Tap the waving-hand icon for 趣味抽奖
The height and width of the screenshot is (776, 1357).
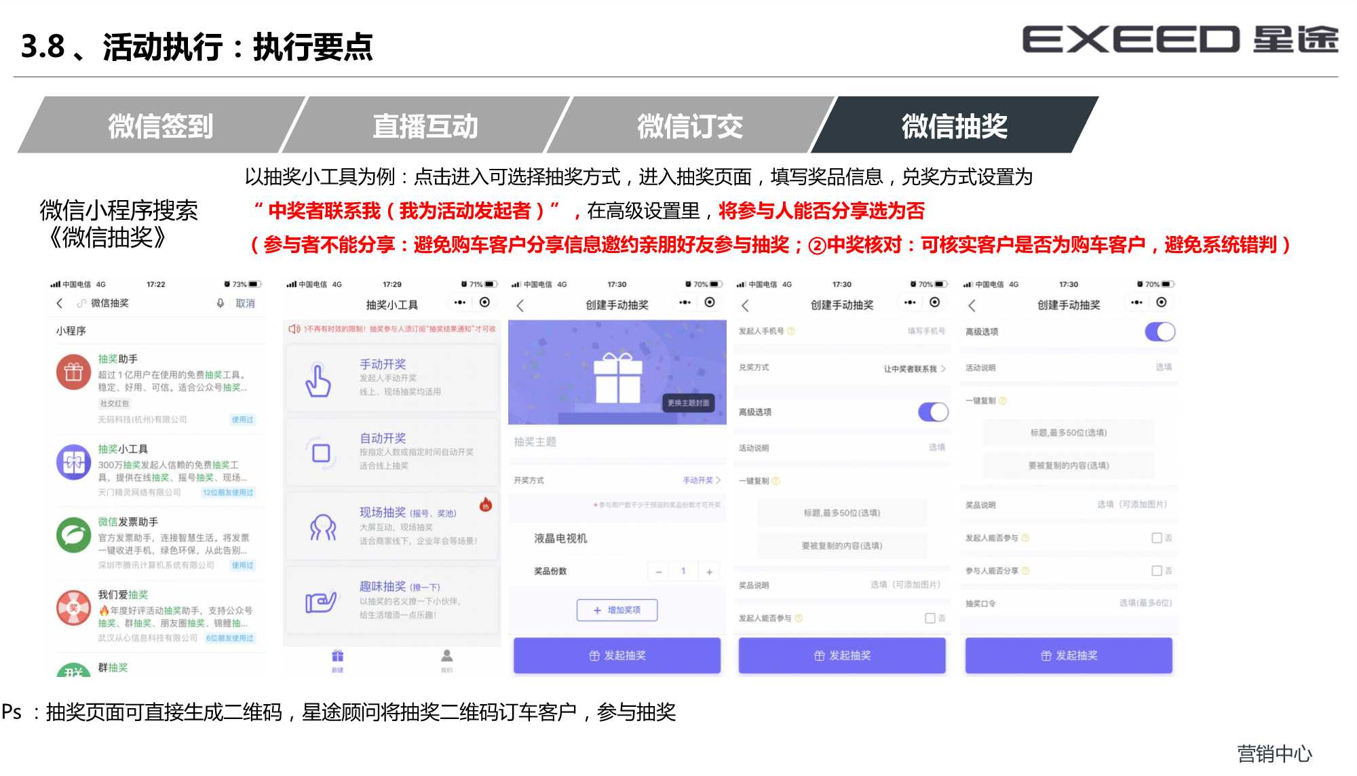321,602
